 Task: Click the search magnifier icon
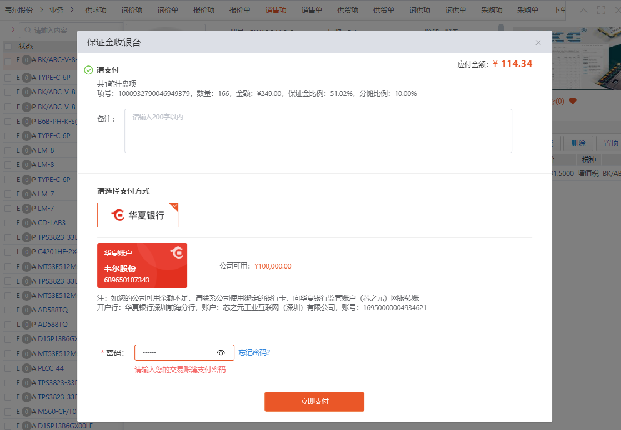[x=27, y=30]
